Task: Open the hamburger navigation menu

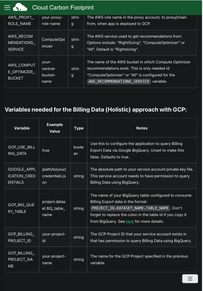Action: [7, 7]
